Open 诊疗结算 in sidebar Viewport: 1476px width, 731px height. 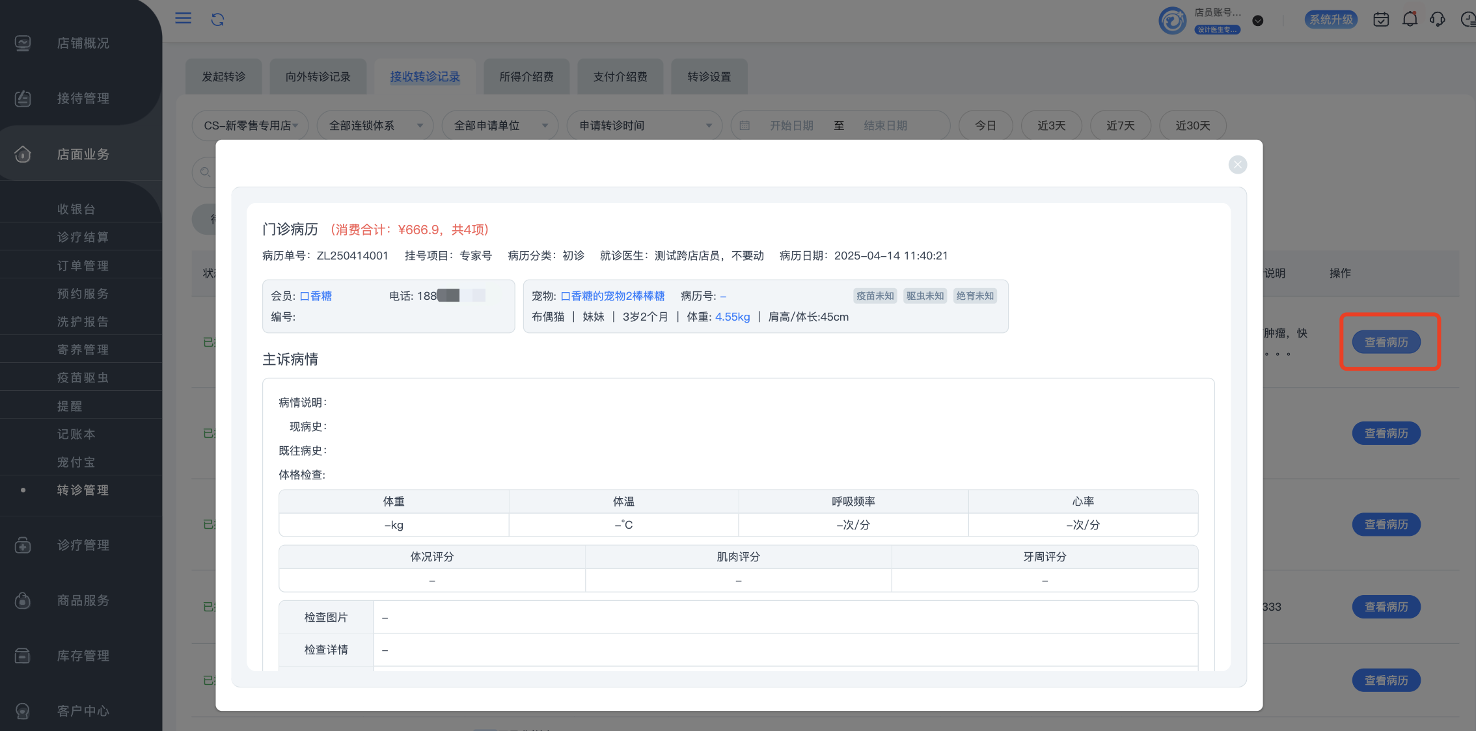[x=83, y=237]
